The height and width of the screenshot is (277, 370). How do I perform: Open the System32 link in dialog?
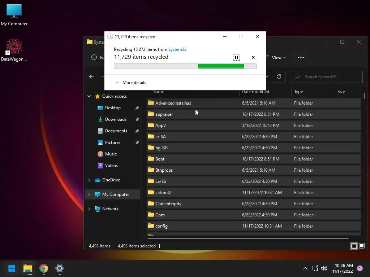(x=177, y=49)
